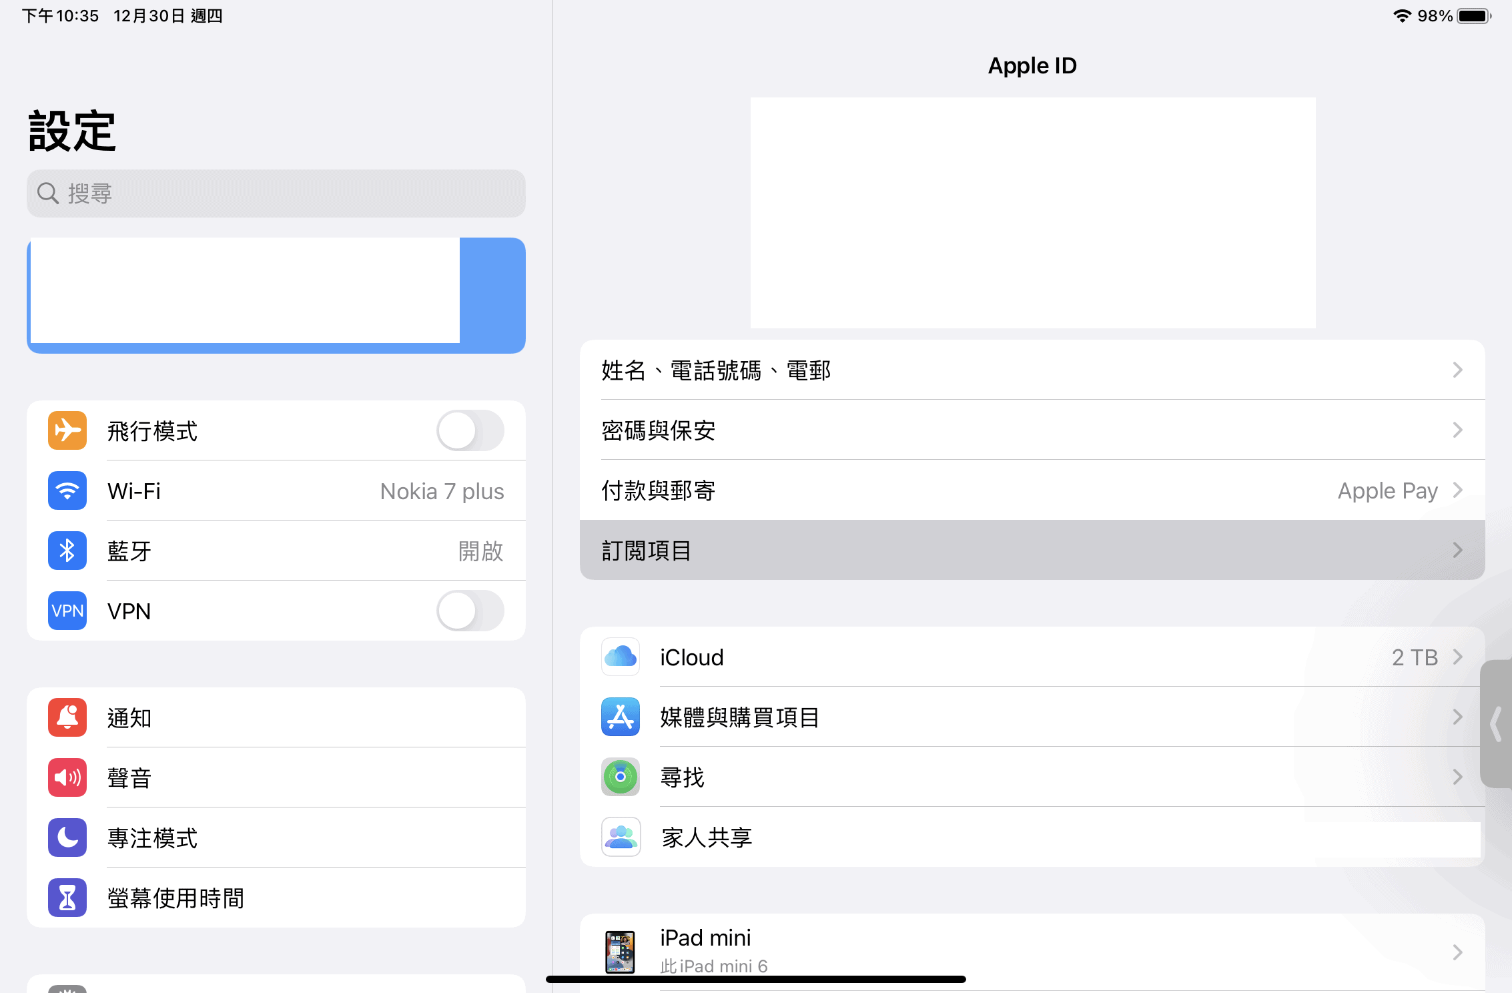Tap the Wi-Fi blue icon
Image resolution: width=1512 pixels, height=993 pixels.
[67, 490]
